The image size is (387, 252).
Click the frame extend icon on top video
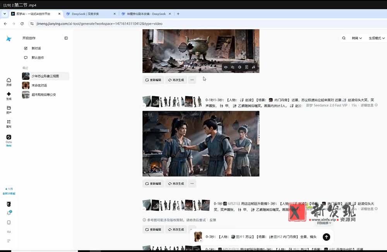[246, 67]
